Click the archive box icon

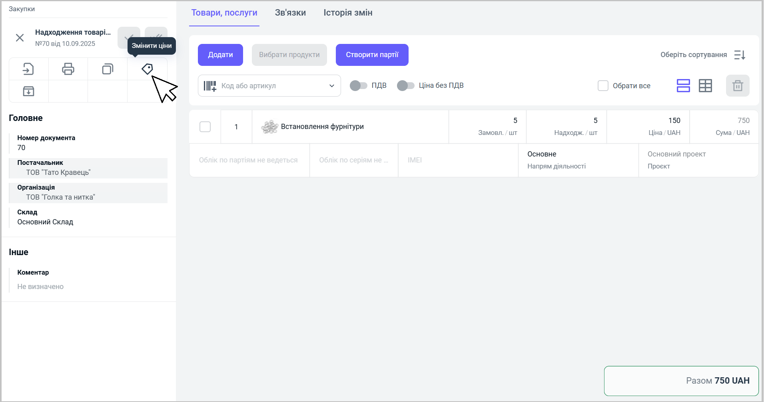tap(28, 91)
